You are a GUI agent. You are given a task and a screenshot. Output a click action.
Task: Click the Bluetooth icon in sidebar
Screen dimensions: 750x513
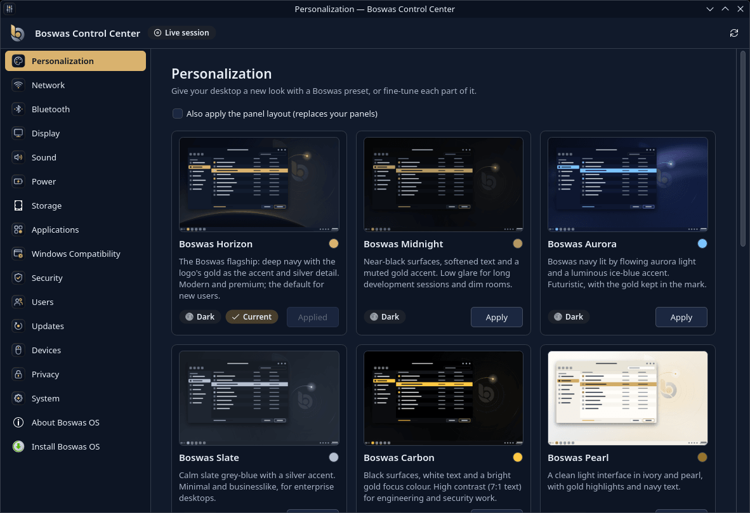(18, 109)
